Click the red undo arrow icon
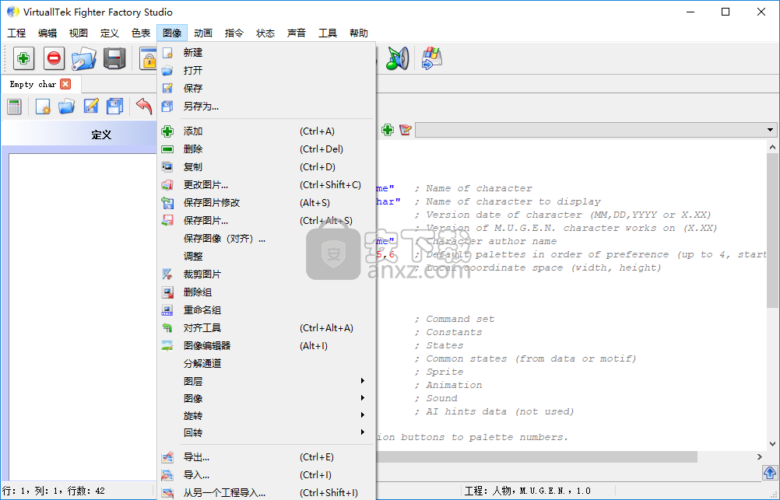This screenshot has height=500, width=780. [144, 107]
